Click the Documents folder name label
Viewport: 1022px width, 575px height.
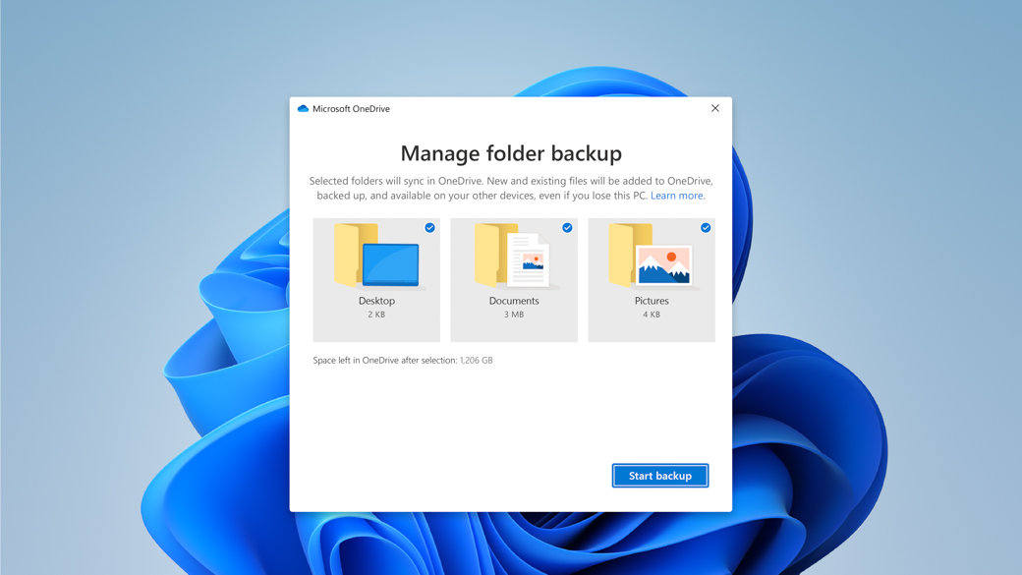tap(514, 301)
